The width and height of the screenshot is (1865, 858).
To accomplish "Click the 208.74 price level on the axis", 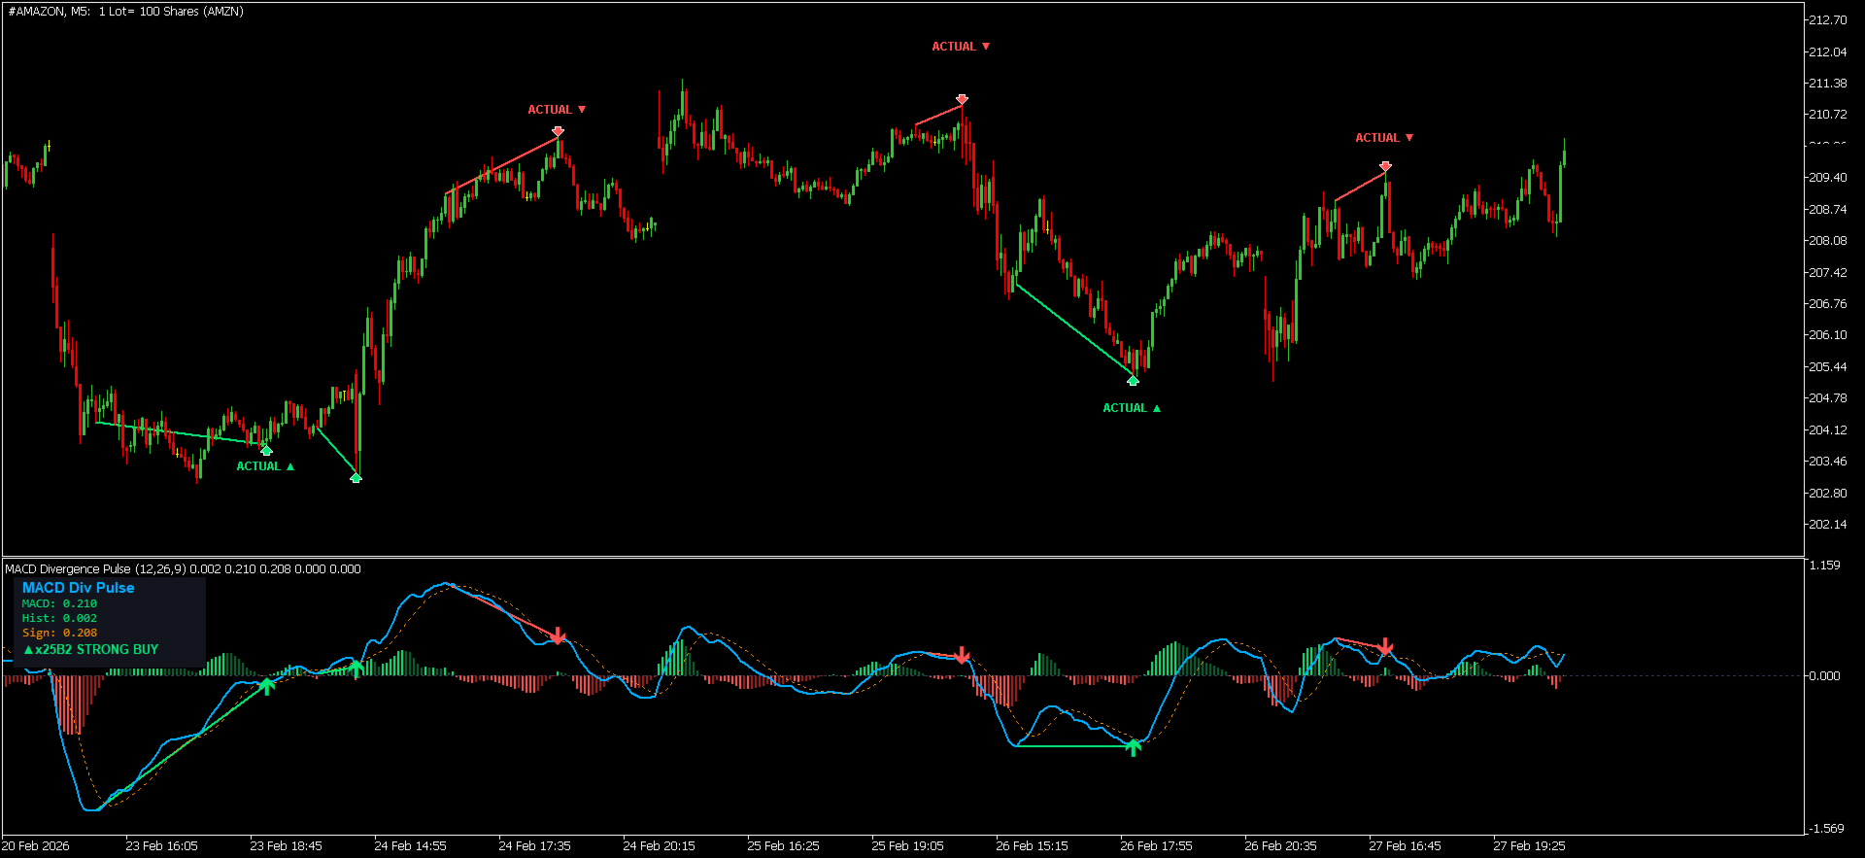I will point(1827,209).
